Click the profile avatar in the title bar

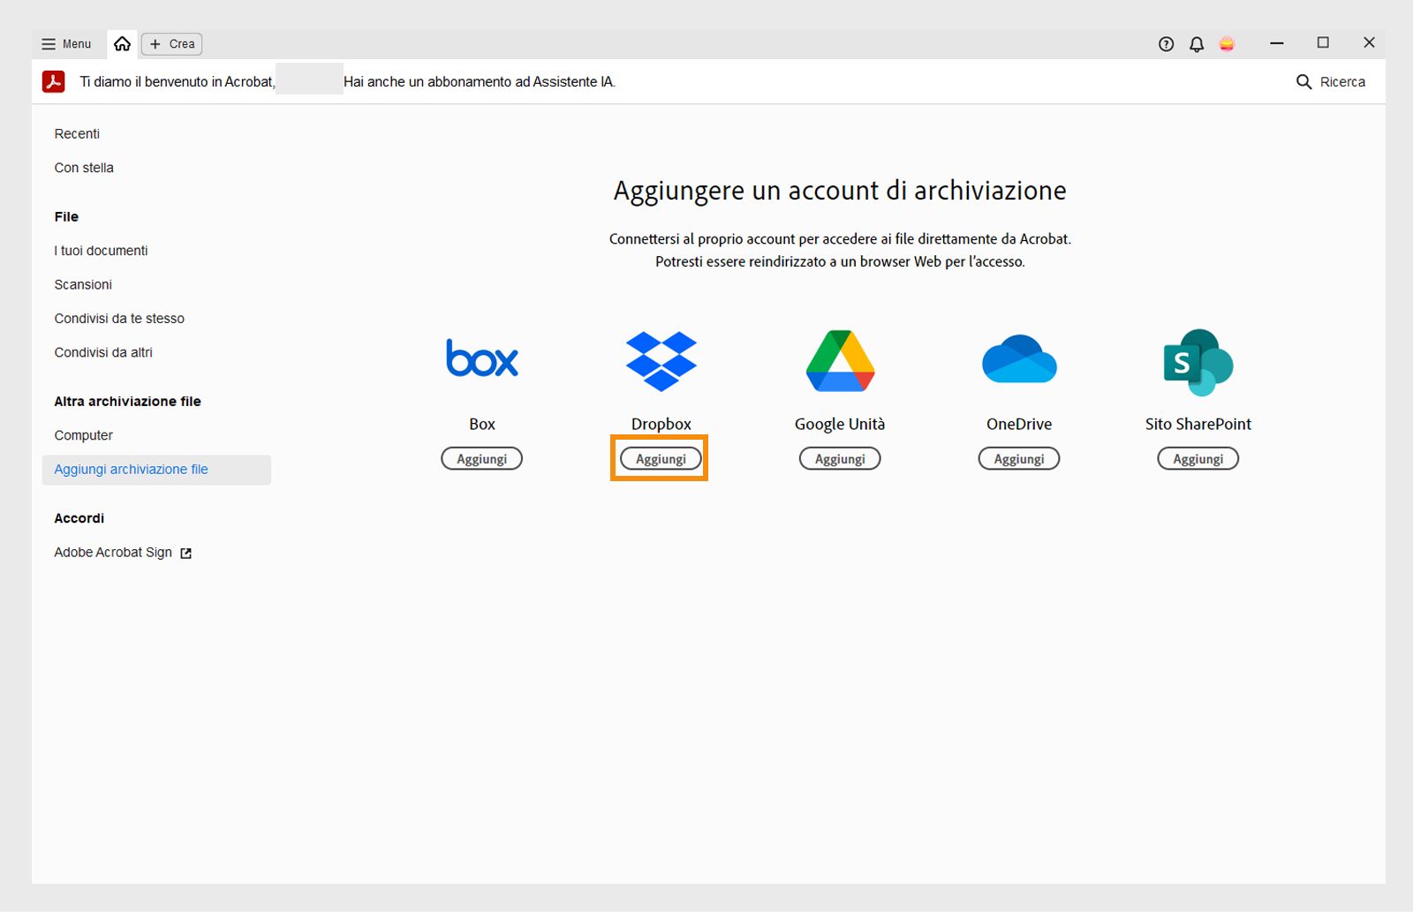coord(1228,43)
